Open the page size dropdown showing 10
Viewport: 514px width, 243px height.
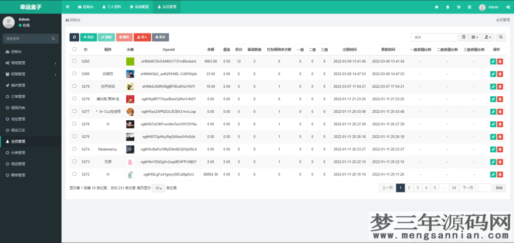[x=158, y=188]
